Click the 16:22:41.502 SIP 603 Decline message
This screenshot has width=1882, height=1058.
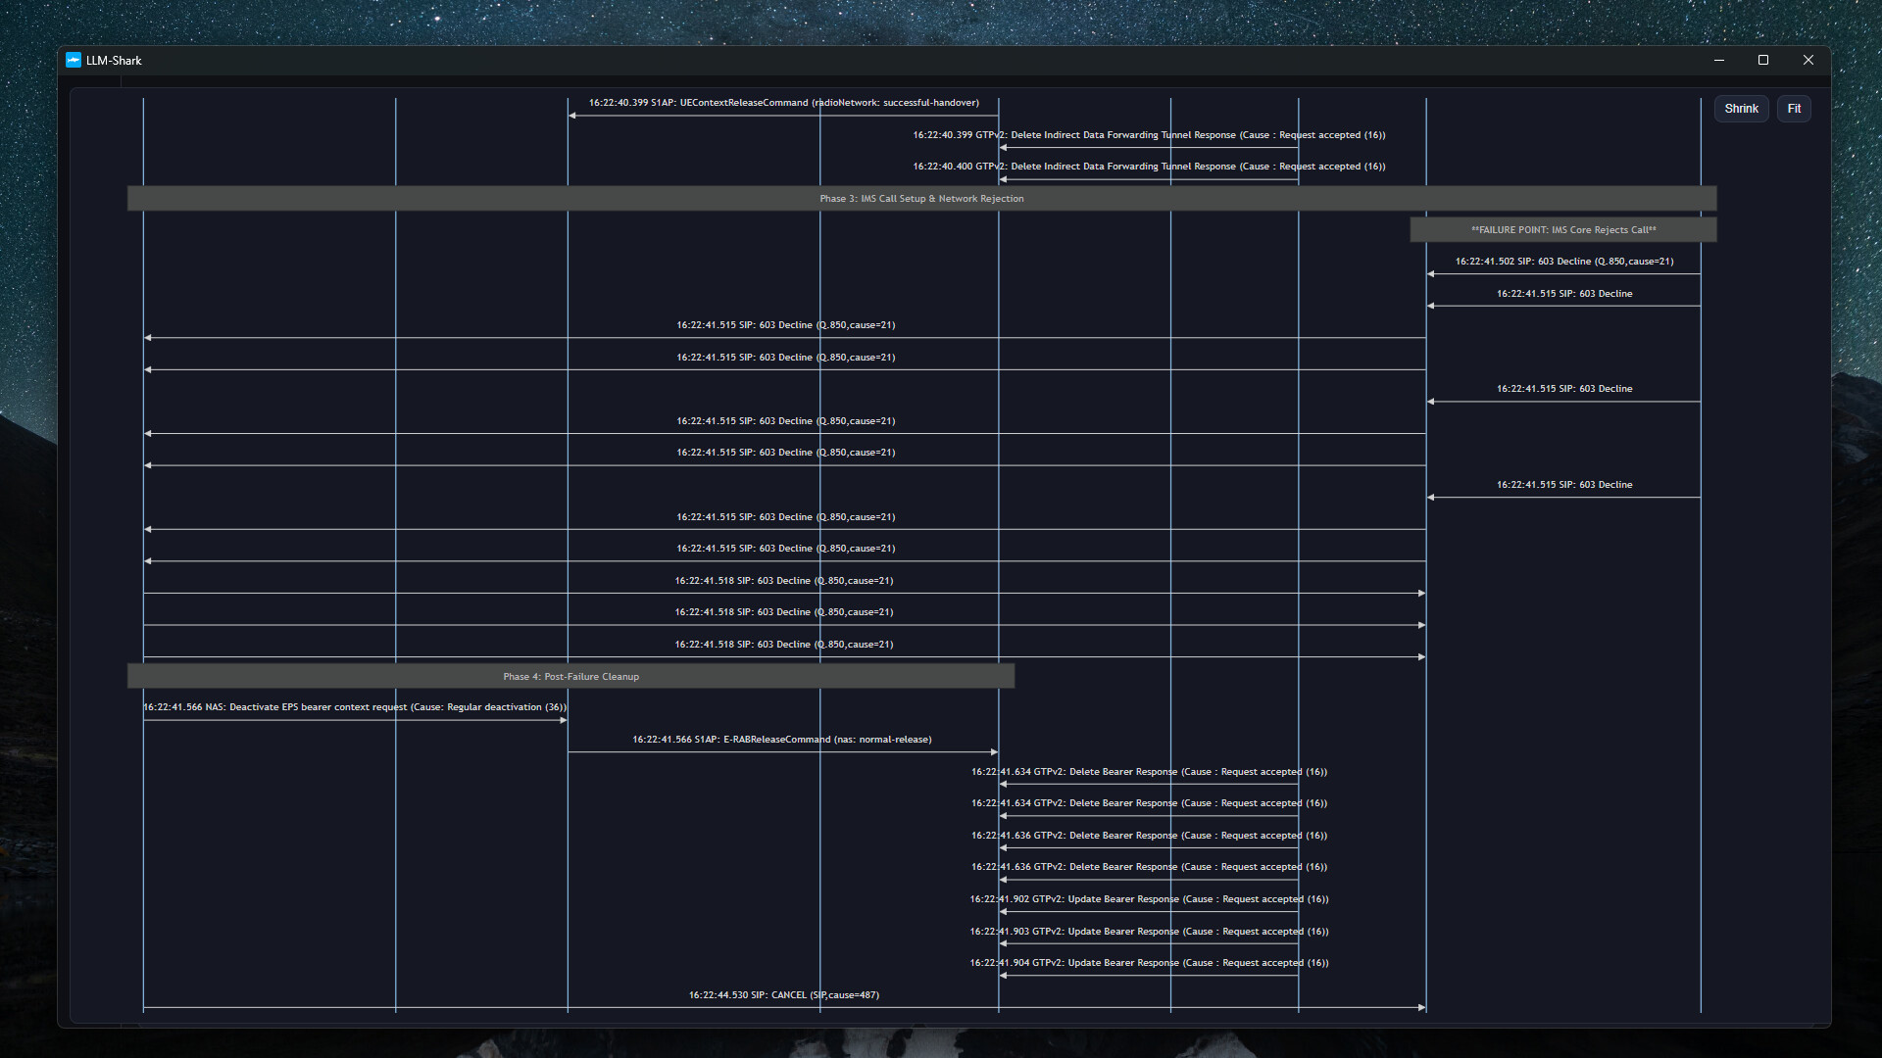[1563, 262]
